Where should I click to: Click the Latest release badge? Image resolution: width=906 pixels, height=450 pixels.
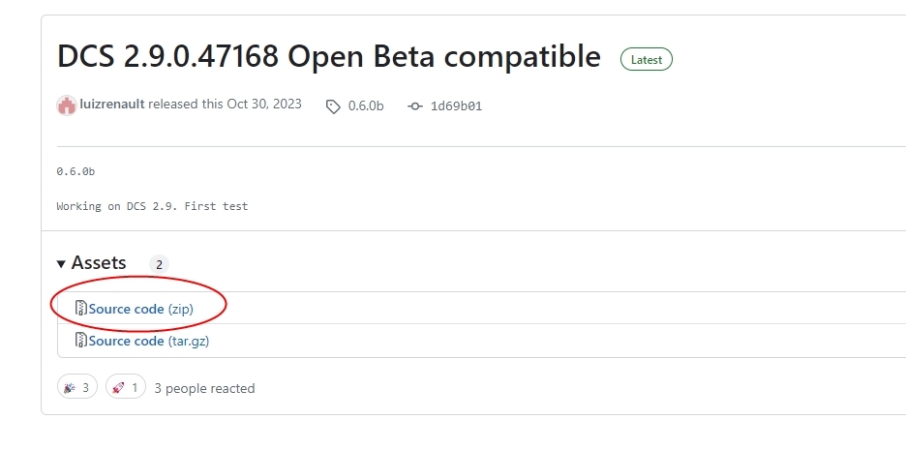647,59
